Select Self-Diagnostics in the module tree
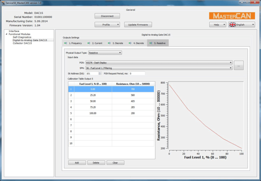This screenshot has width=261, height=181. [22, 37]
